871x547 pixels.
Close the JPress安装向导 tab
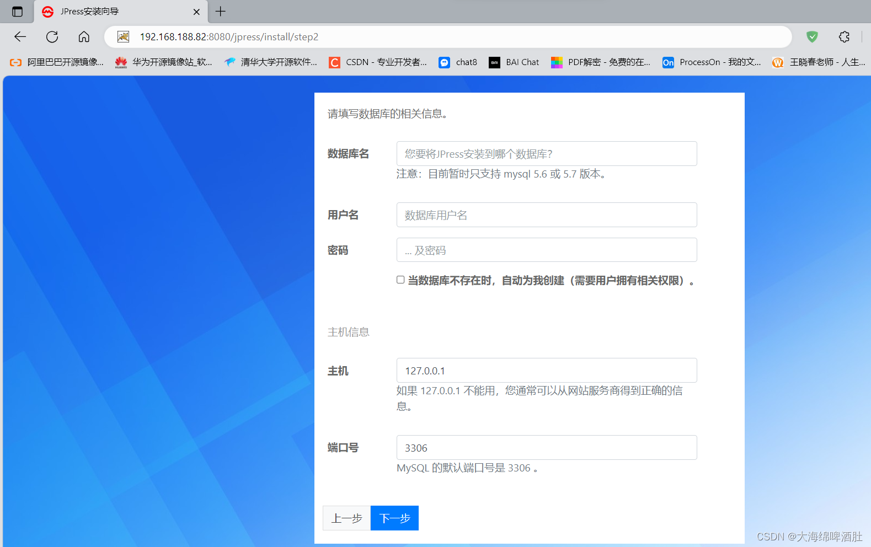point(196,12)
